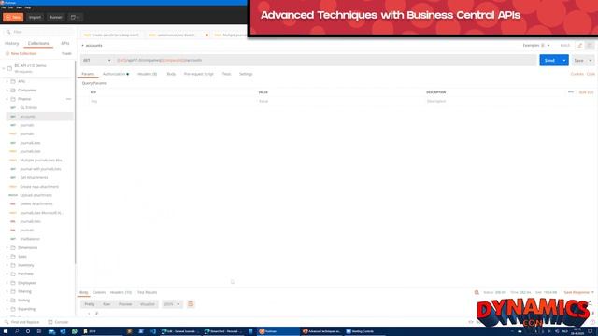The image size is (598, 336).
Task: Choose the Pretty response view
Action: (90, 304)
